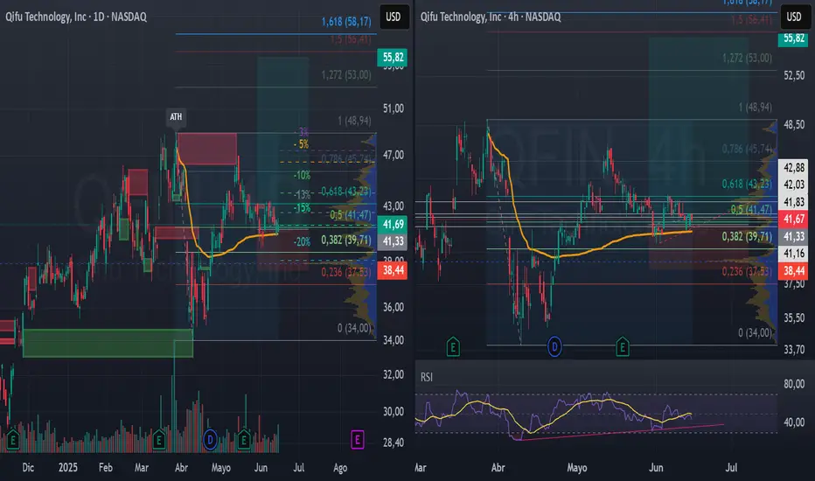This screenshot has width=815, height=481.
Task: Click the earnings E marker before Abr on 4h chart
Action: tap(453, 346)
